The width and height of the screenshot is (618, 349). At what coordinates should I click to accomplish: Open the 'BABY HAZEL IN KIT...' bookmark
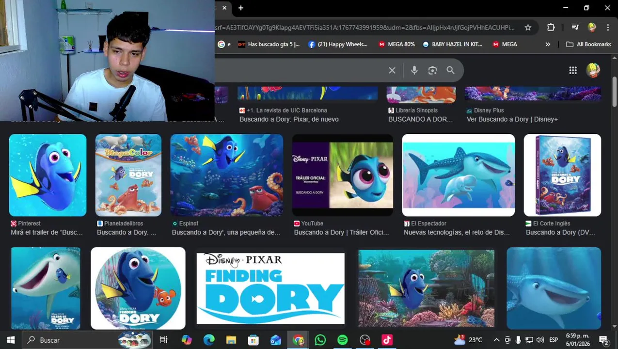(x=452, y=44)
